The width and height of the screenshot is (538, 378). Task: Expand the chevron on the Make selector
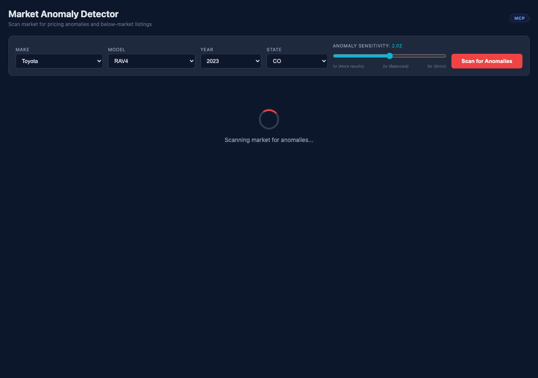click(x=98, y=61)
